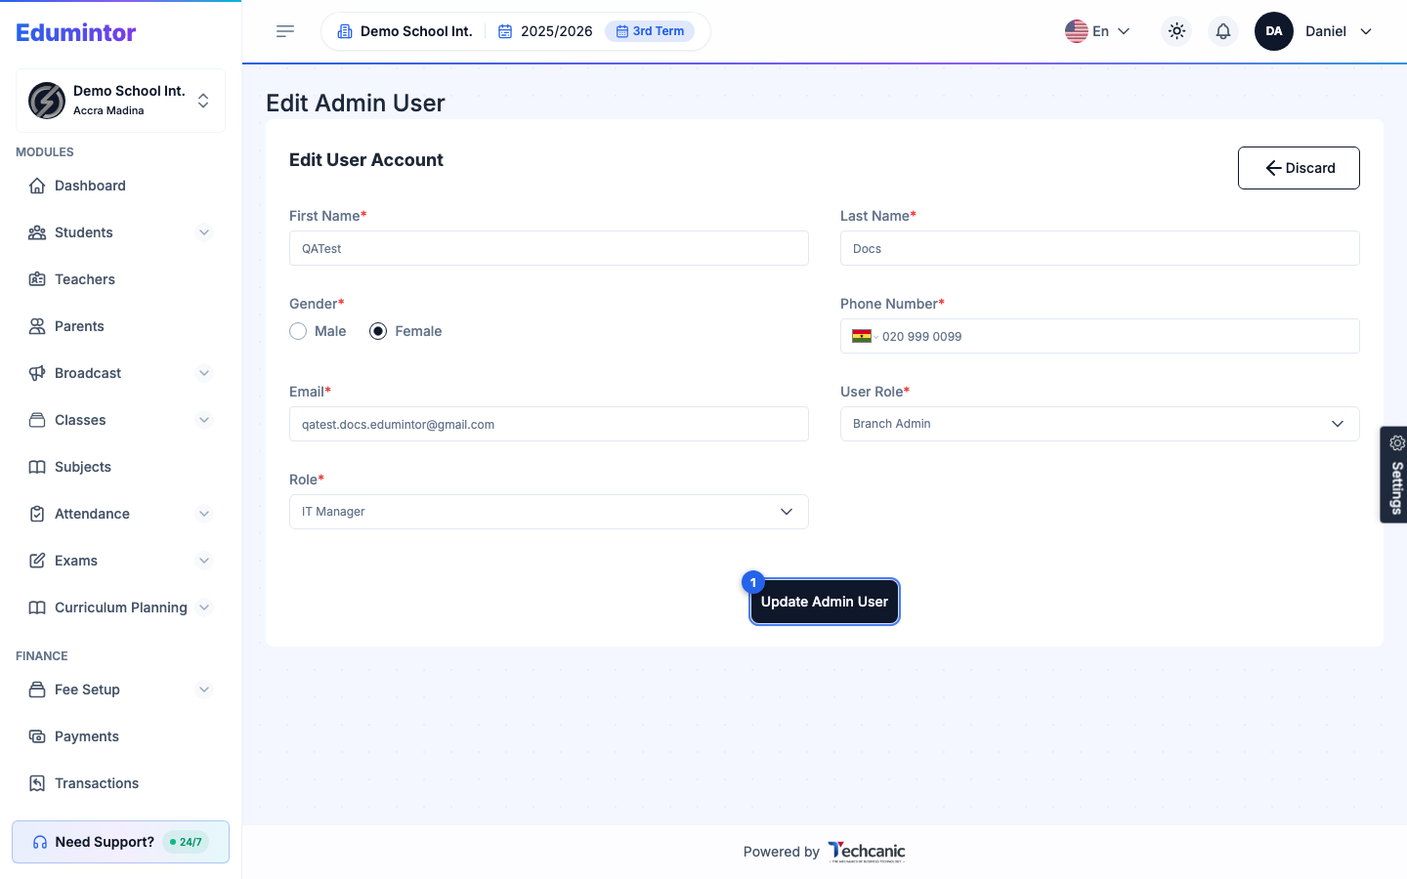Expand the Attendance submenu
1407x879 pixels.
click(x=204, y=514)
